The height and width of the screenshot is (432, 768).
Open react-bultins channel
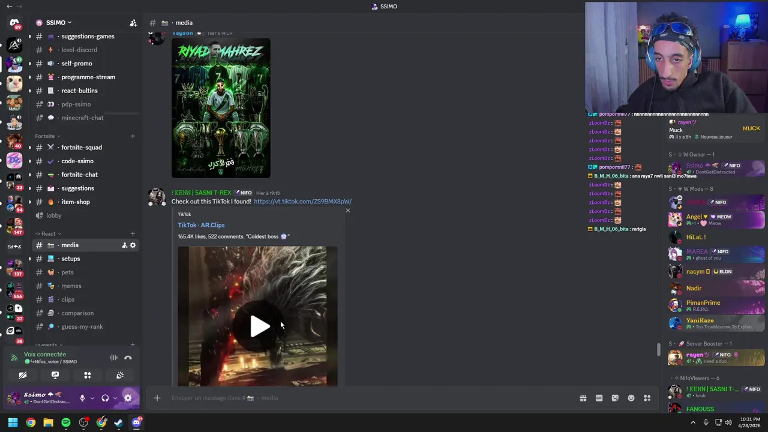[x=85, y=91]
